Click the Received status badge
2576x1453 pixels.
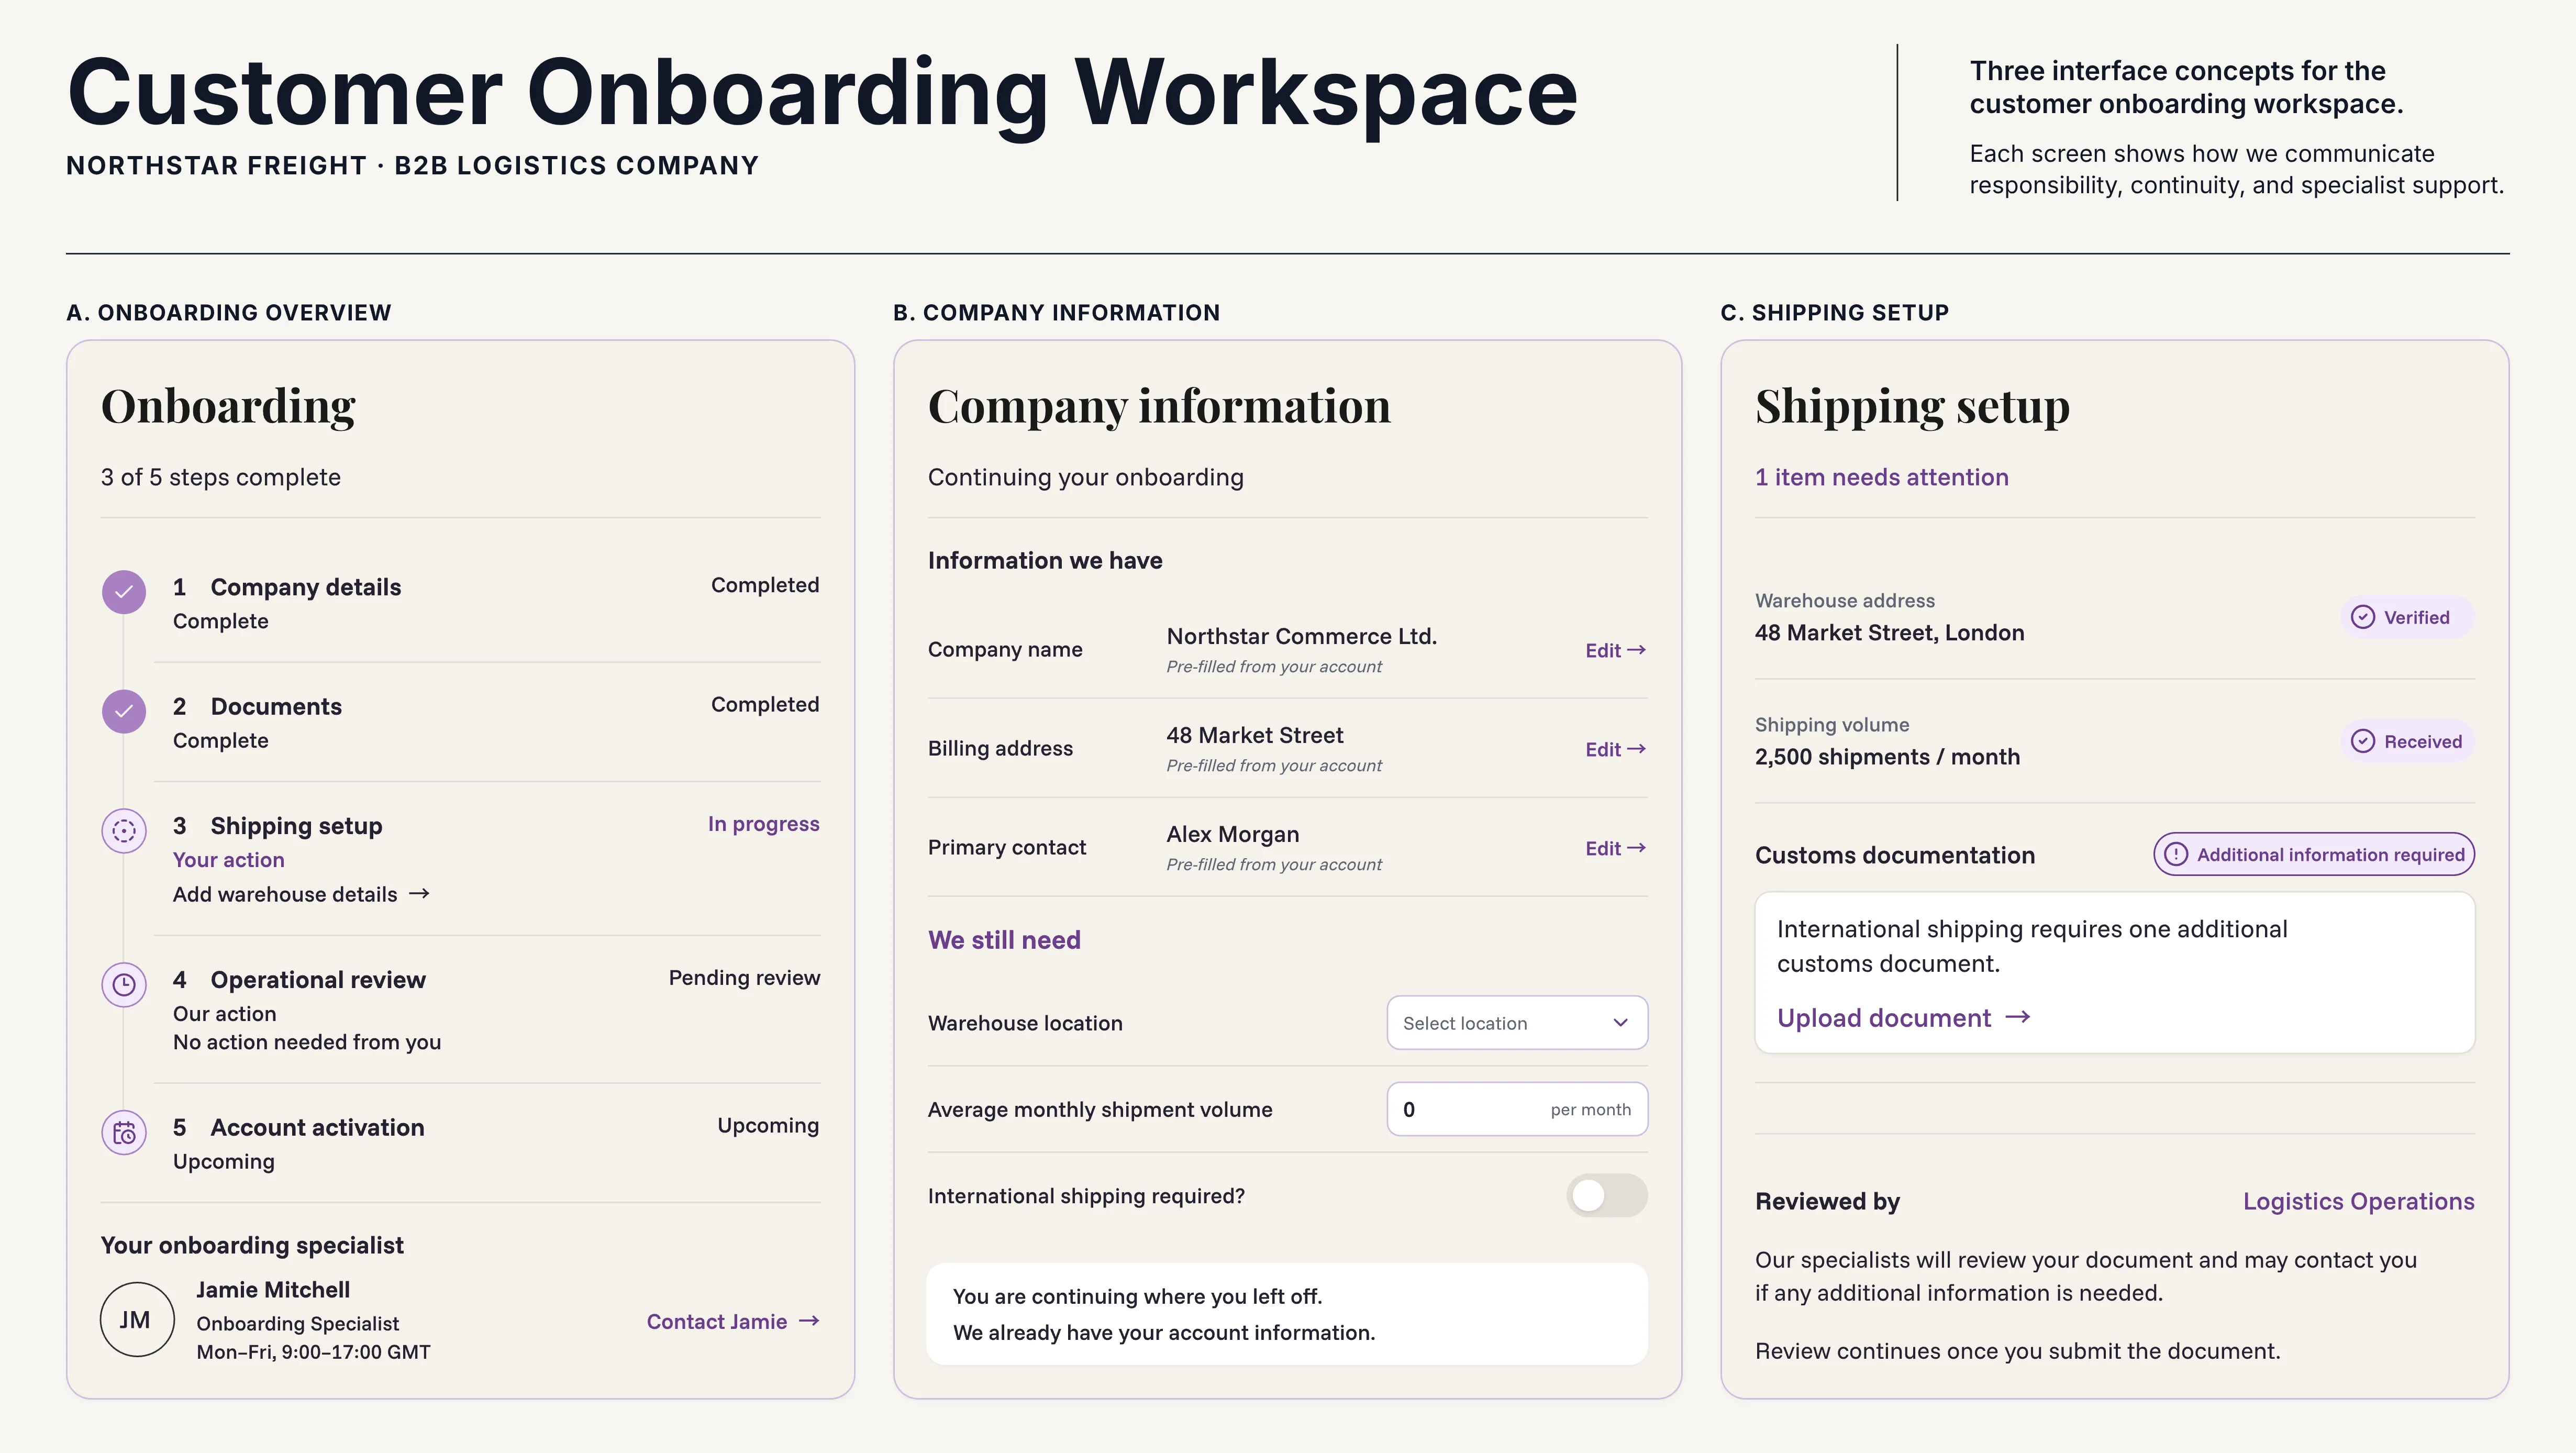coord(2407,741)
